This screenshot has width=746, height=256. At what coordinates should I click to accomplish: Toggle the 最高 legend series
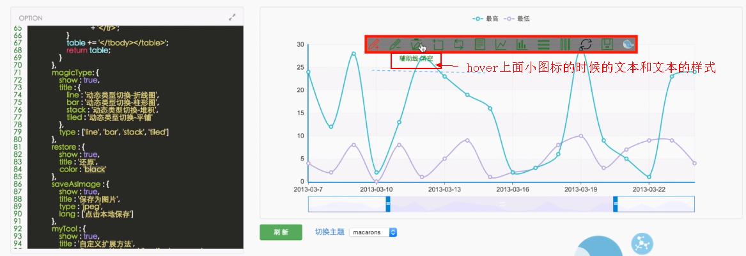point(485,19)
